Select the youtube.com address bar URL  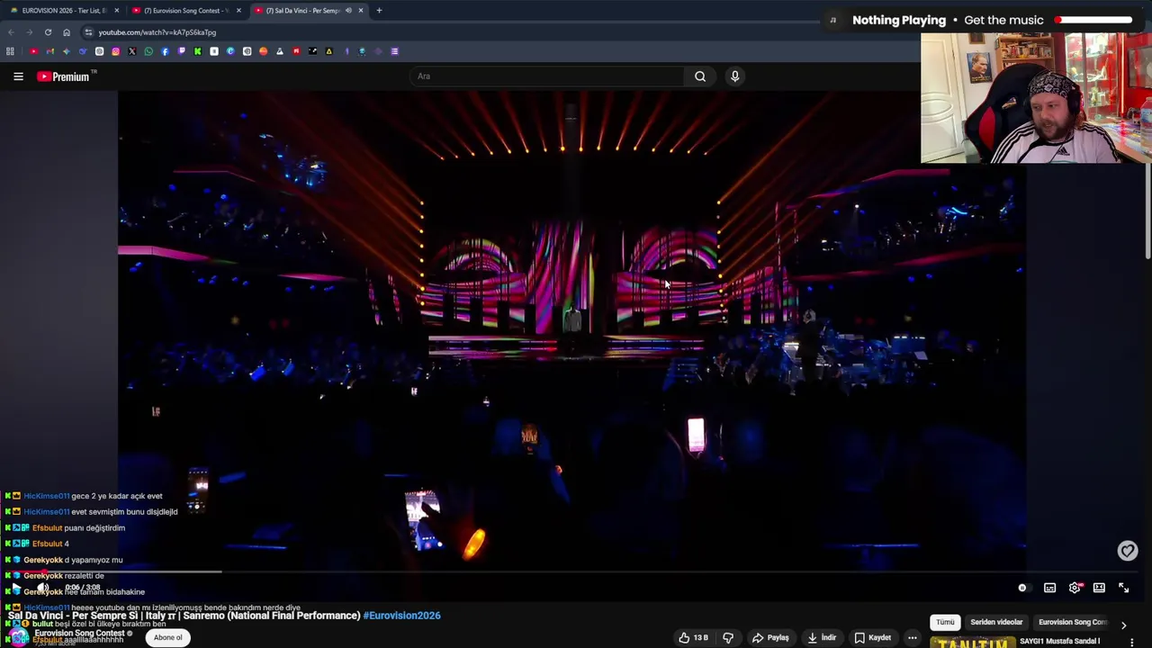tap(157, 32)
